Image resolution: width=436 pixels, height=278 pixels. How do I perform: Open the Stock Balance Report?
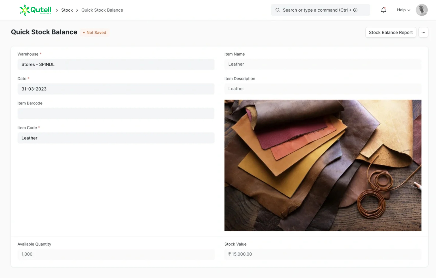(x=391, y=32)
